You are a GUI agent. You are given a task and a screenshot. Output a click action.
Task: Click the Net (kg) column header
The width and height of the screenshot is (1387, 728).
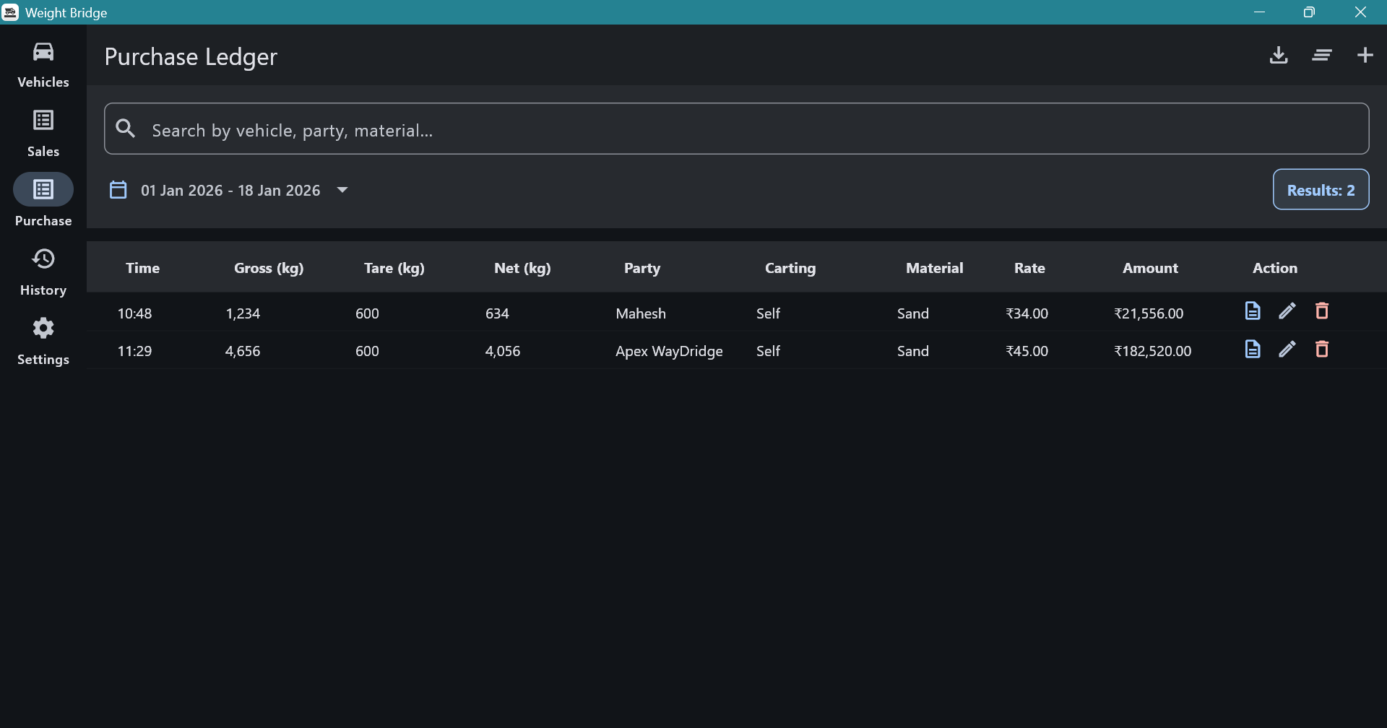tap(522, 268)
